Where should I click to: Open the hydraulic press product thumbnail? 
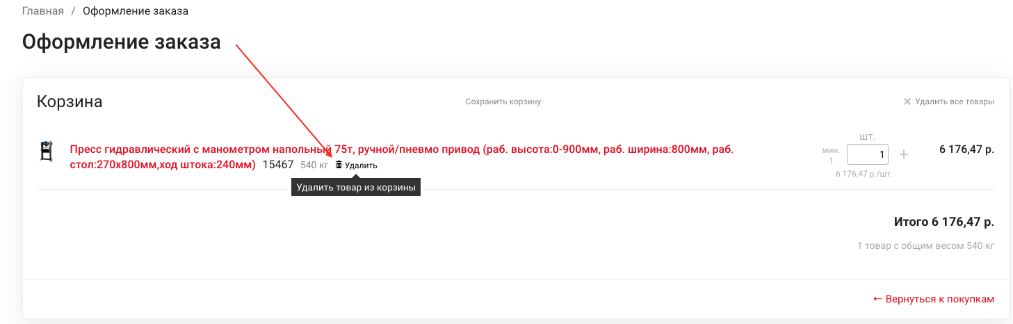coord(47,152)
